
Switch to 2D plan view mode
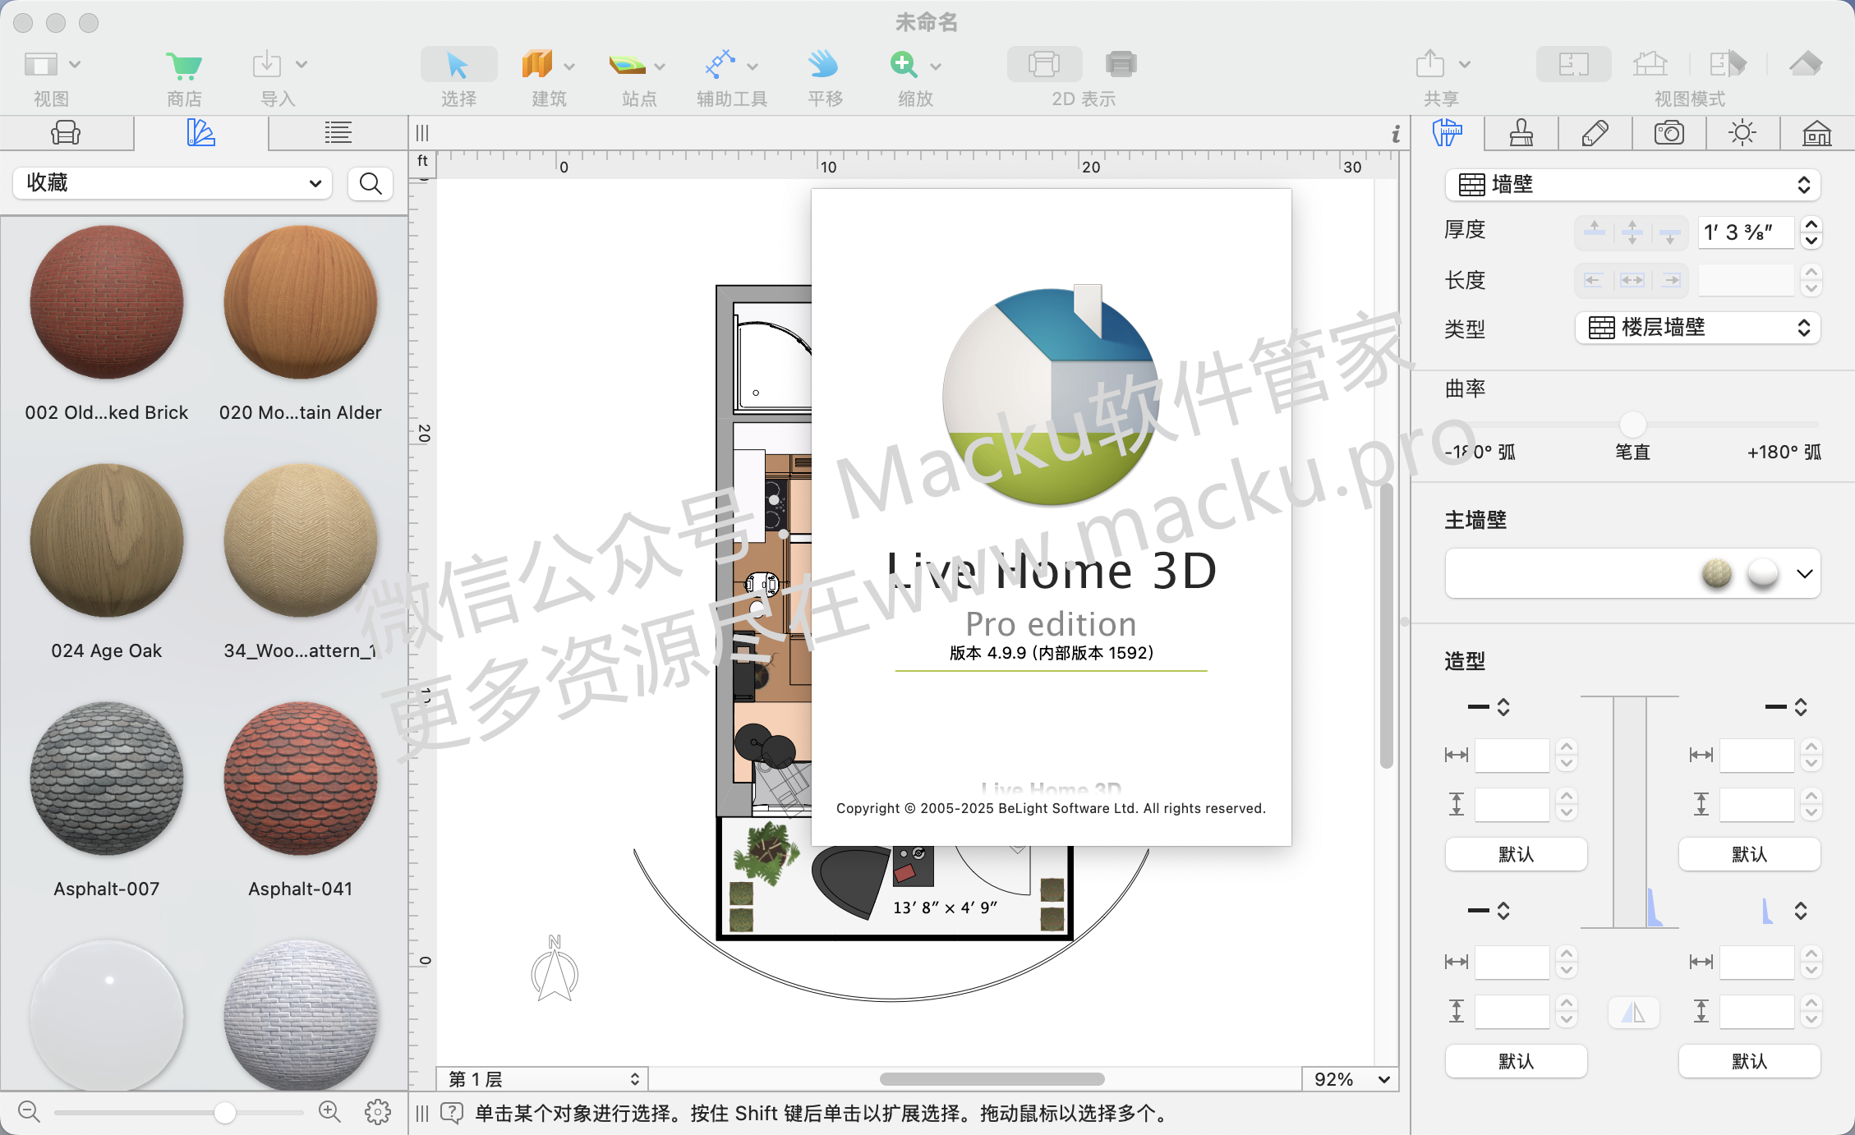1573,65
